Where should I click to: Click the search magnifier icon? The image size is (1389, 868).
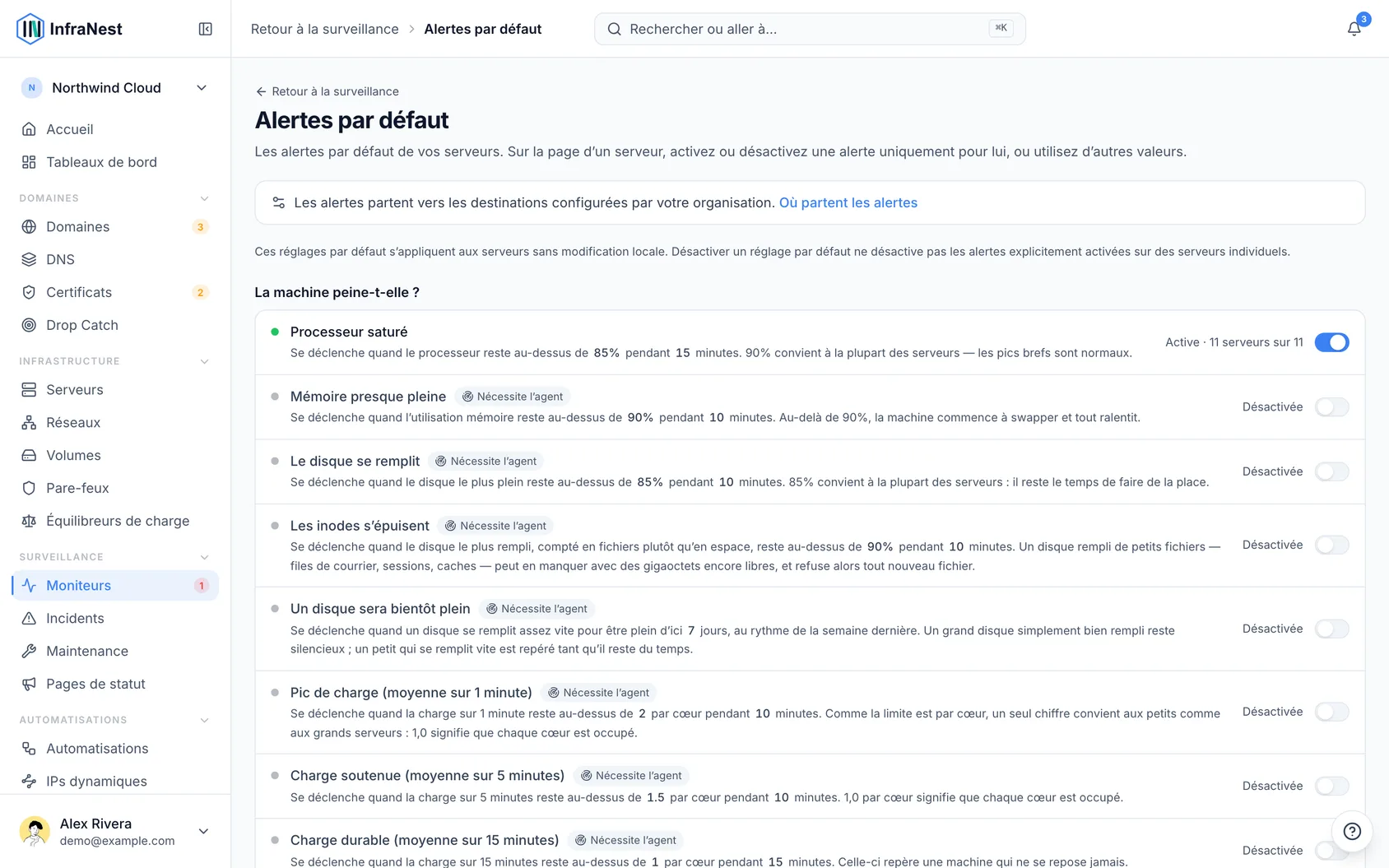614,29
